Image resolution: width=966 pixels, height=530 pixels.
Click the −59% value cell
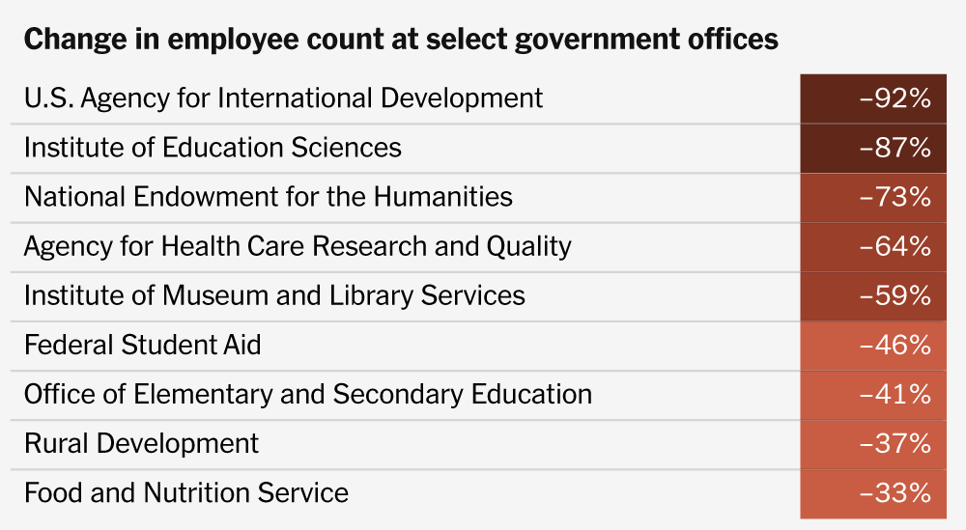873,295
